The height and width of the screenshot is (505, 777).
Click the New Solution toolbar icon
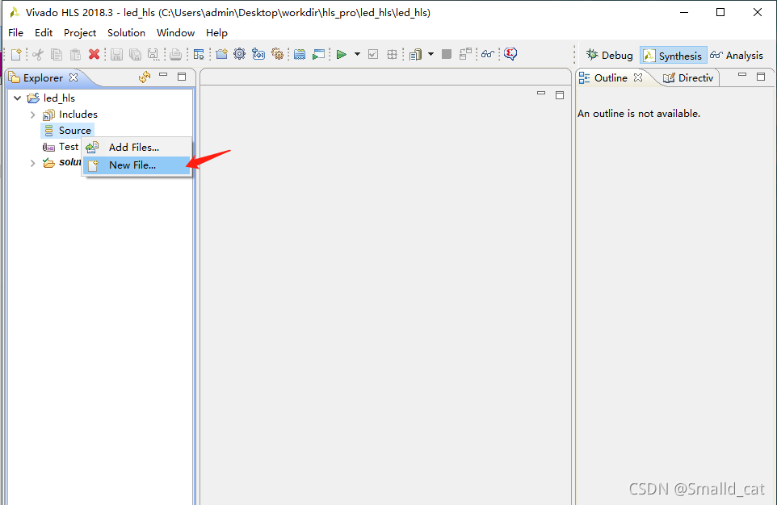click(258, 53)
